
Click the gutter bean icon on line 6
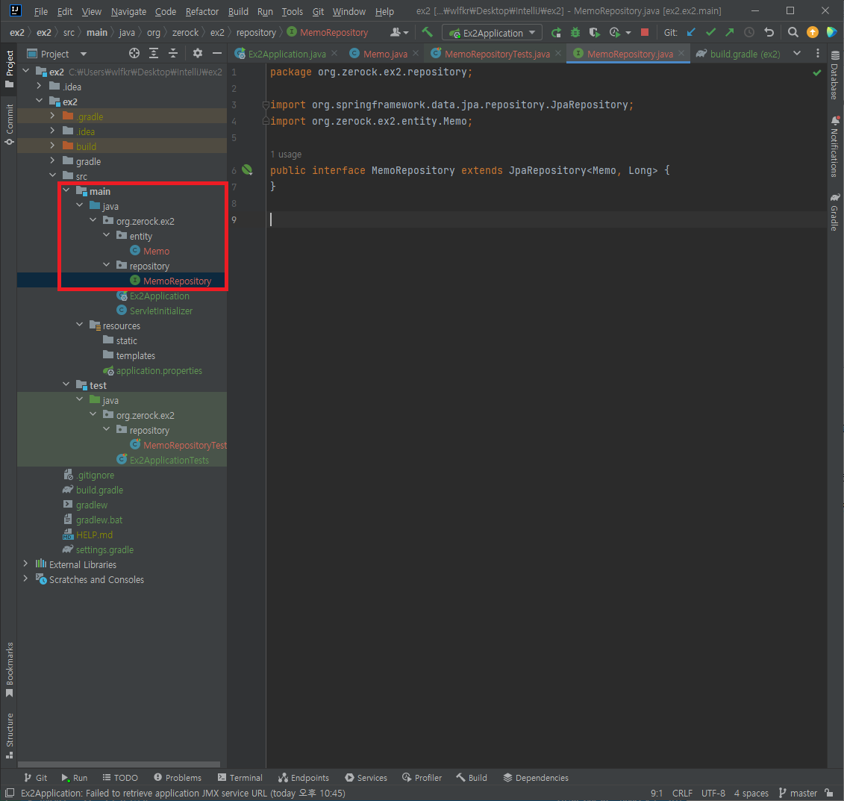click(247, 170)
